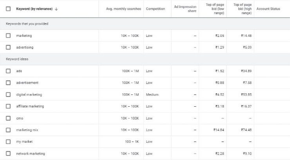The height and width of the screenshot is (160, 290).
Task: Tick the checkbox for keyword 'cmo'
Action: (8, 118)
